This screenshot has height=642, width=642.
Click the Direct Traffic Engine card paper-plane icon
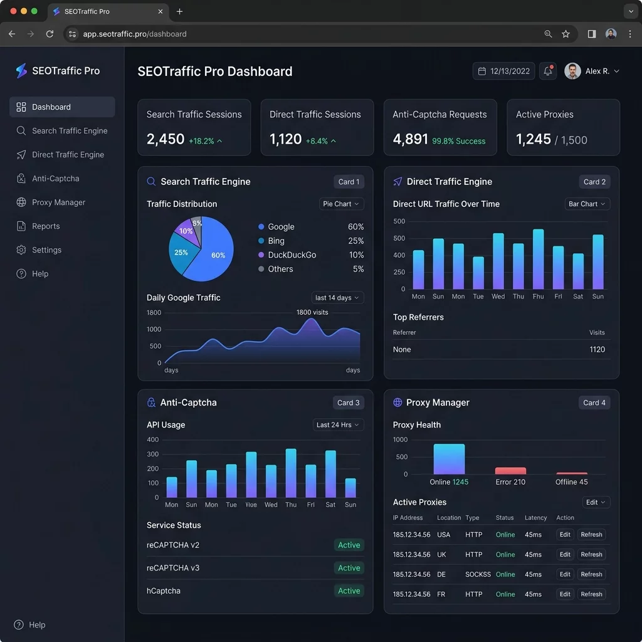point(397,181)
